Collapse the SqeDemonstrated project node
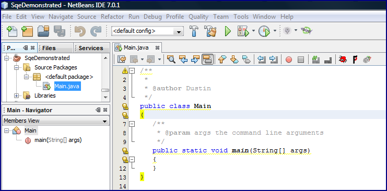This screenshot has width=387, height=191. pyautogui.click(x=7, y=58)
